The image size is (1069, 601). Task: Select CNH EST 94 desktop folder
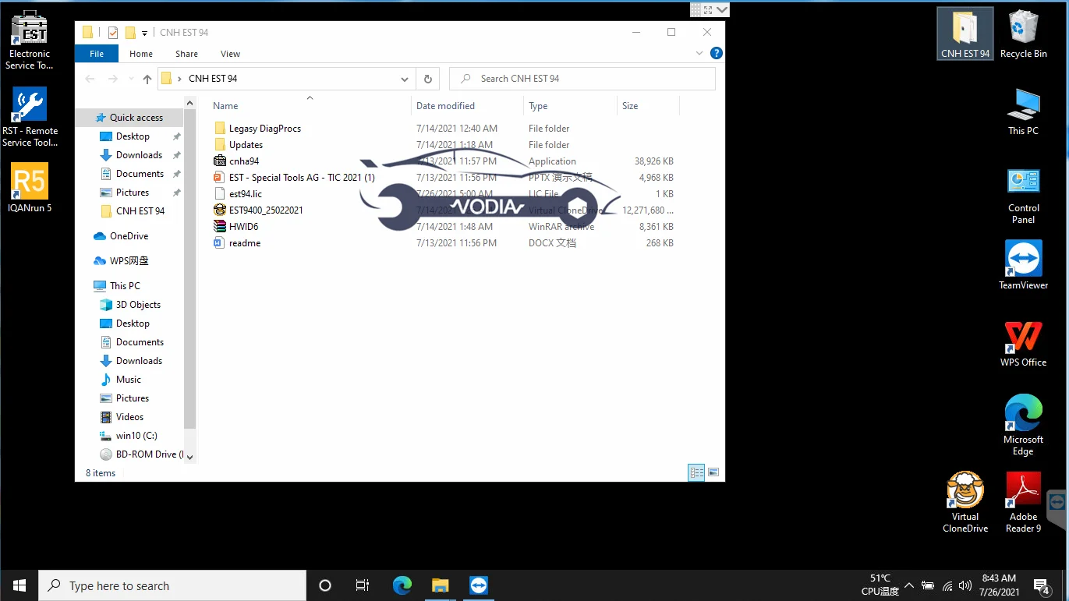point(965,34)
